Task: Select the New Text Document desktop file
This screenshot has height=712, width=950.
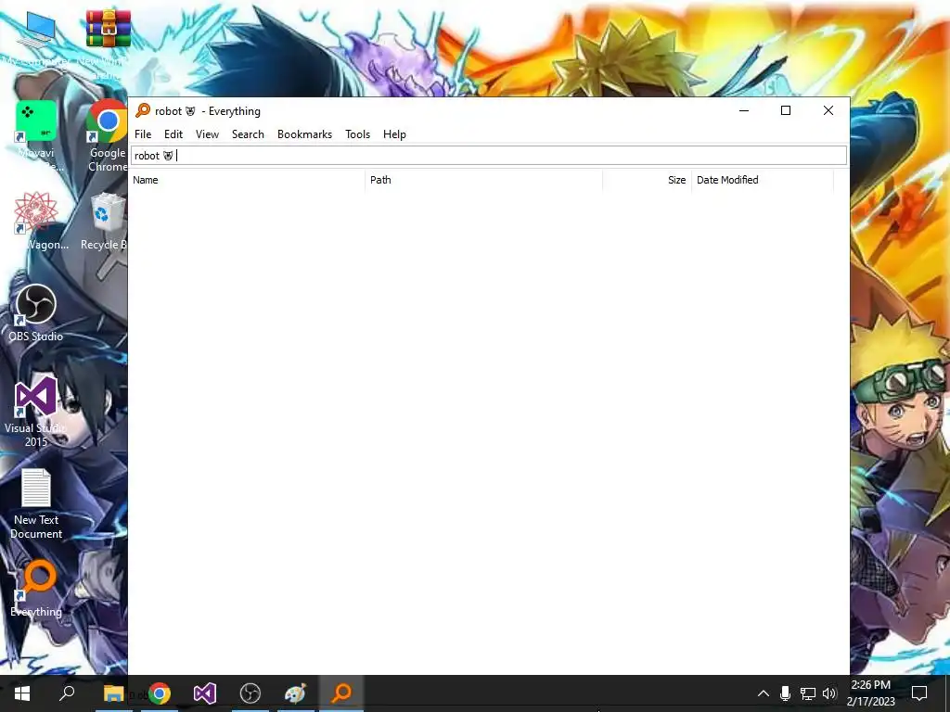Action: point(36,503)
